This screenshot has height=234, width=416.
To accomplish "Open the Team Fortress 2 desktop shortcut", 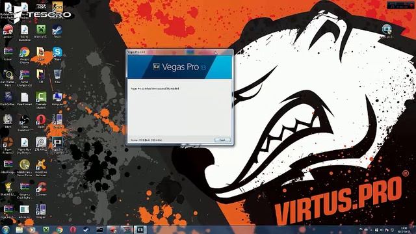I will point(8,146).
